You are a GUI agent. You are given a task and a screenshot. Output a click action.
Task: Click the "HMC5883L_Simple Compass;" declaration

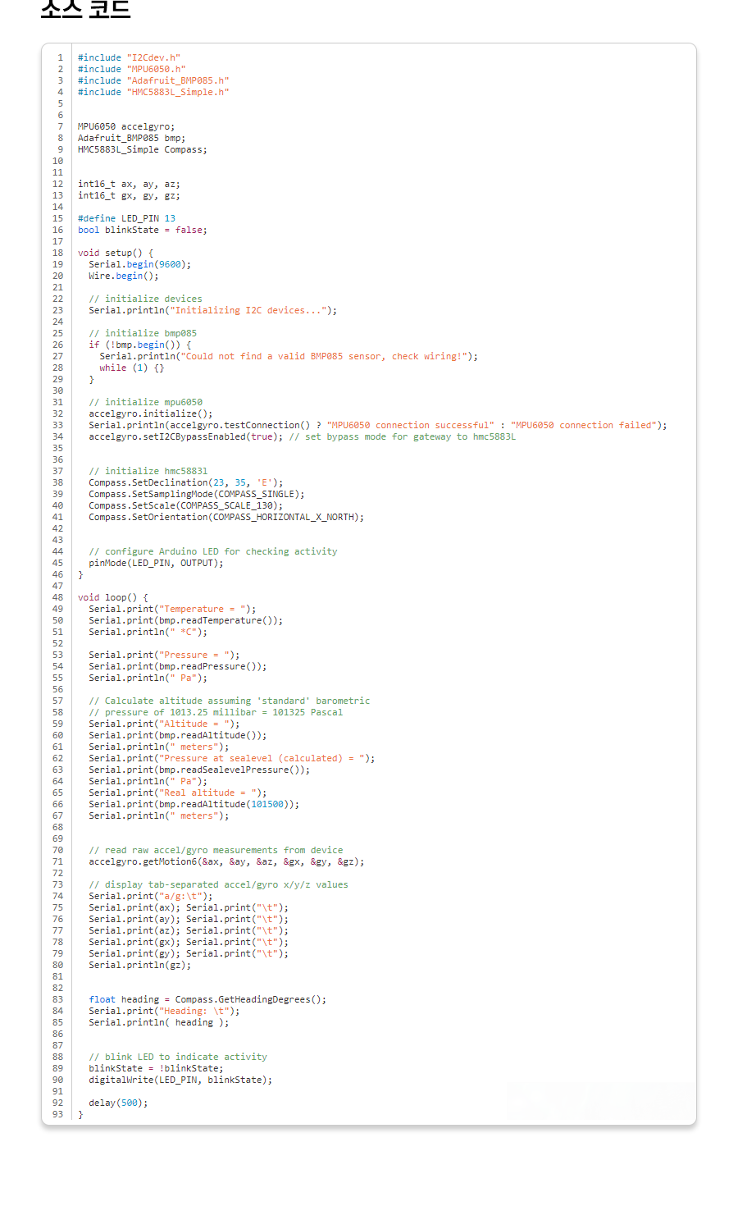142,149
